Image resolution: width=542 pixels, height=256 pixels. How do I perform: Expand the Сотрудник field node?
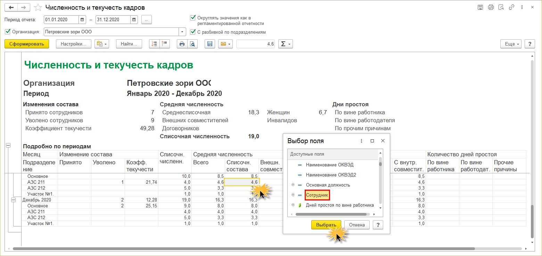point(293,195)
